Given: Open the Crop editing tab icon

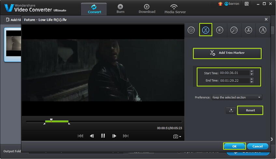Looking at the screenshot, I should point(191,30).
